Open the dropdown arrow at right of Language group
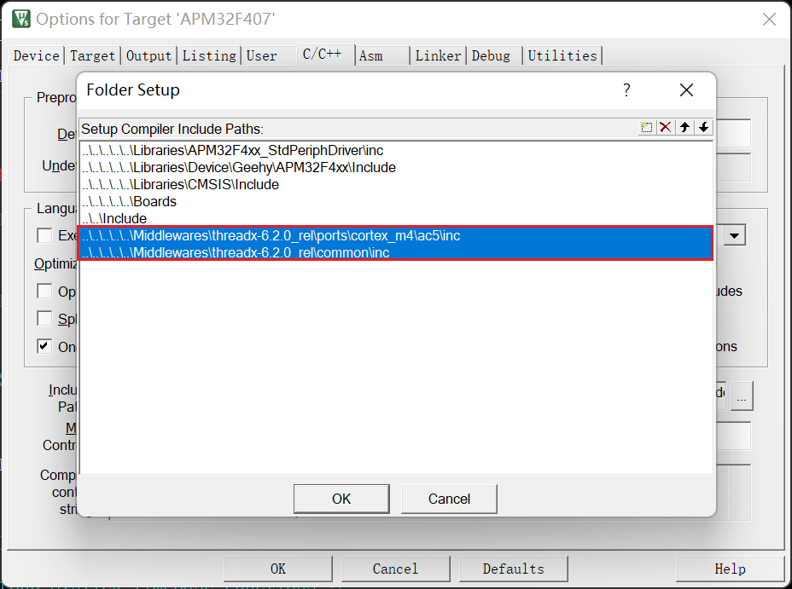The height and width of the screenshot is (589, 792). click(x=735, y=235)
